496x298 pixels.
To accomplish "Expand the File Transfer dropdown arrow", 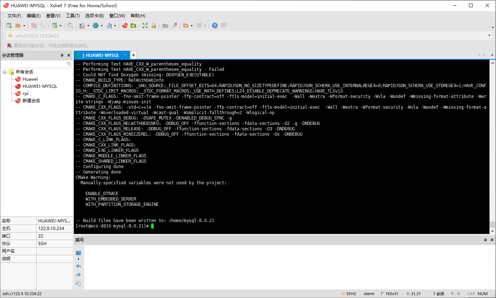I will (191, 26).
